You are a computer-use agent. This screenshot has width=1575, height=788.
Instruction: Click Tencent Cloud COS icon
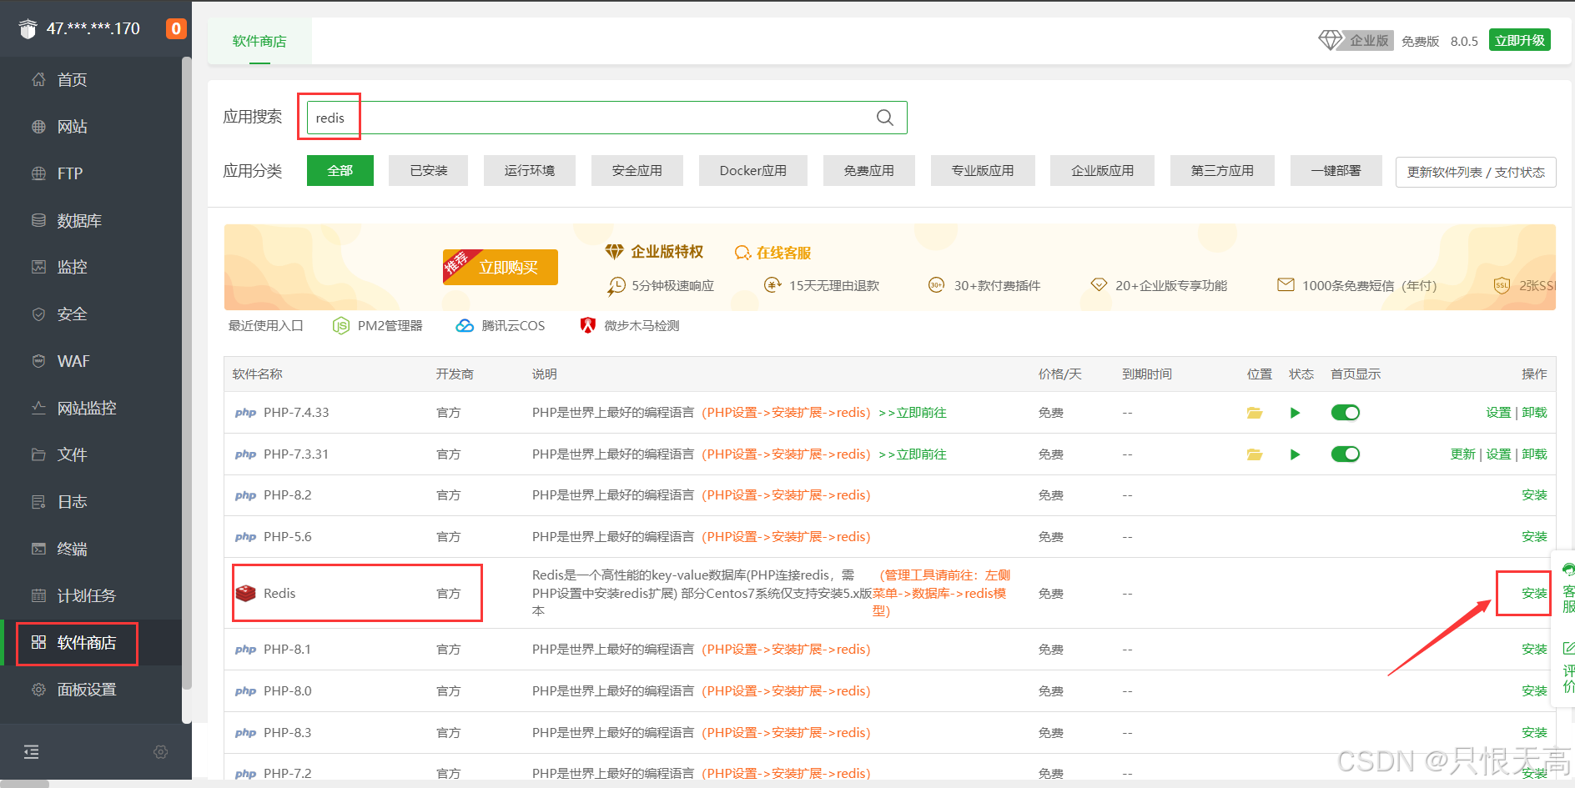pyautogui.click(x=465, y=326)
